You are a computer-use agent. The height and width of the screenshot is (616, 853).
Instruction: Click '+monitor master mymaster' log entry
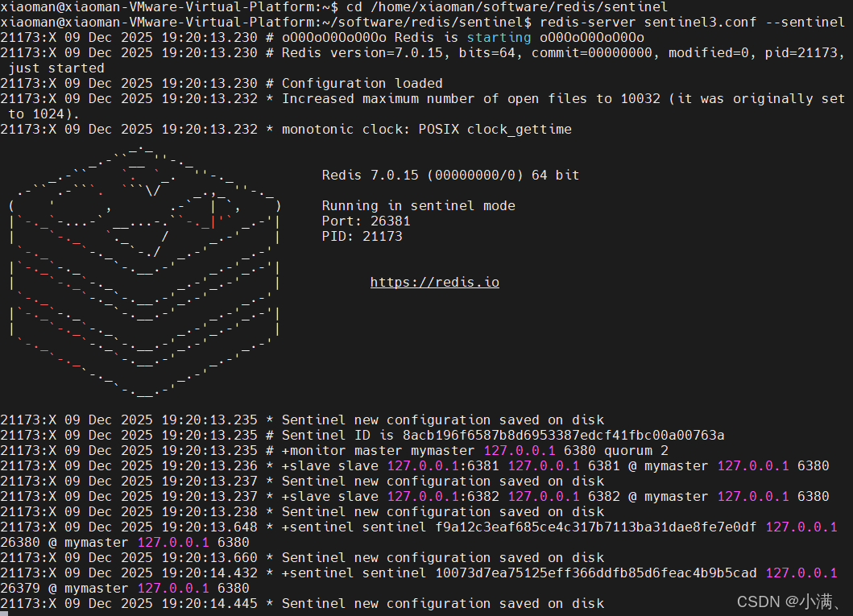coord(378,450)
